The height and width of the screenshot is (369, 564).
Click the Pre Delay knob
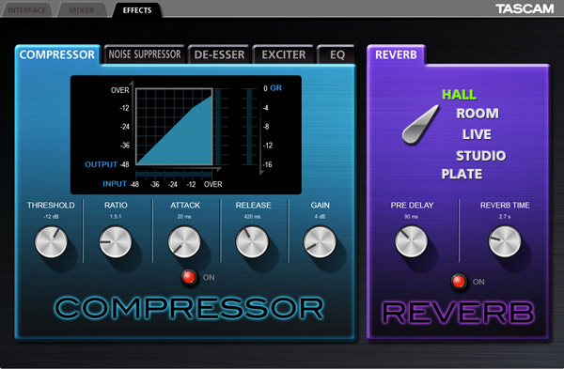tap(411, 241)
